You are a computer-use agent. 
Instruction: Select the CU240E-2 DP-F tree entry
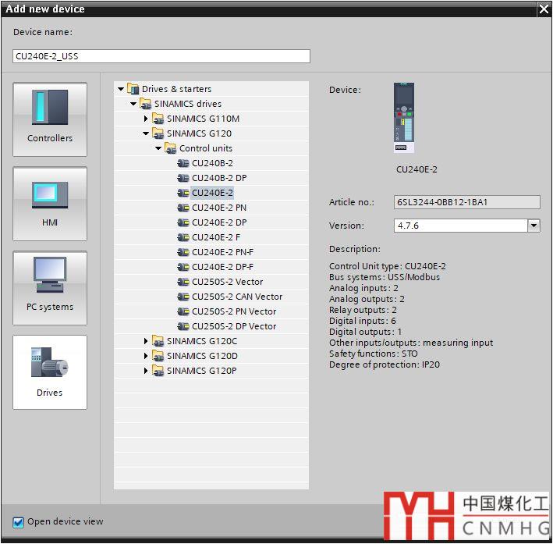tap(222, 267)
